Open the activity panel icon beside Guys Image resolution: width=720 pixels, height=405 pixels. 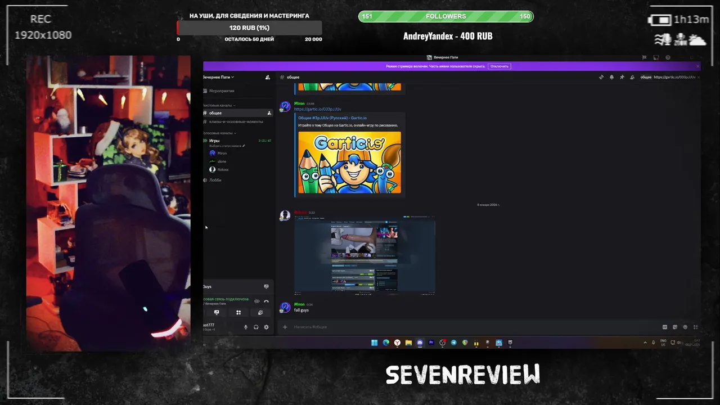coord(266,286)
